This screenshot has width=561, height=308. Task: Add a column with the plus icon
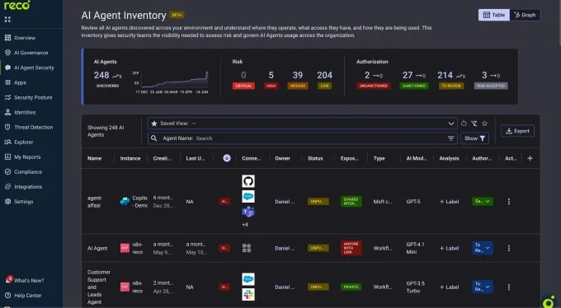(530, 158)
